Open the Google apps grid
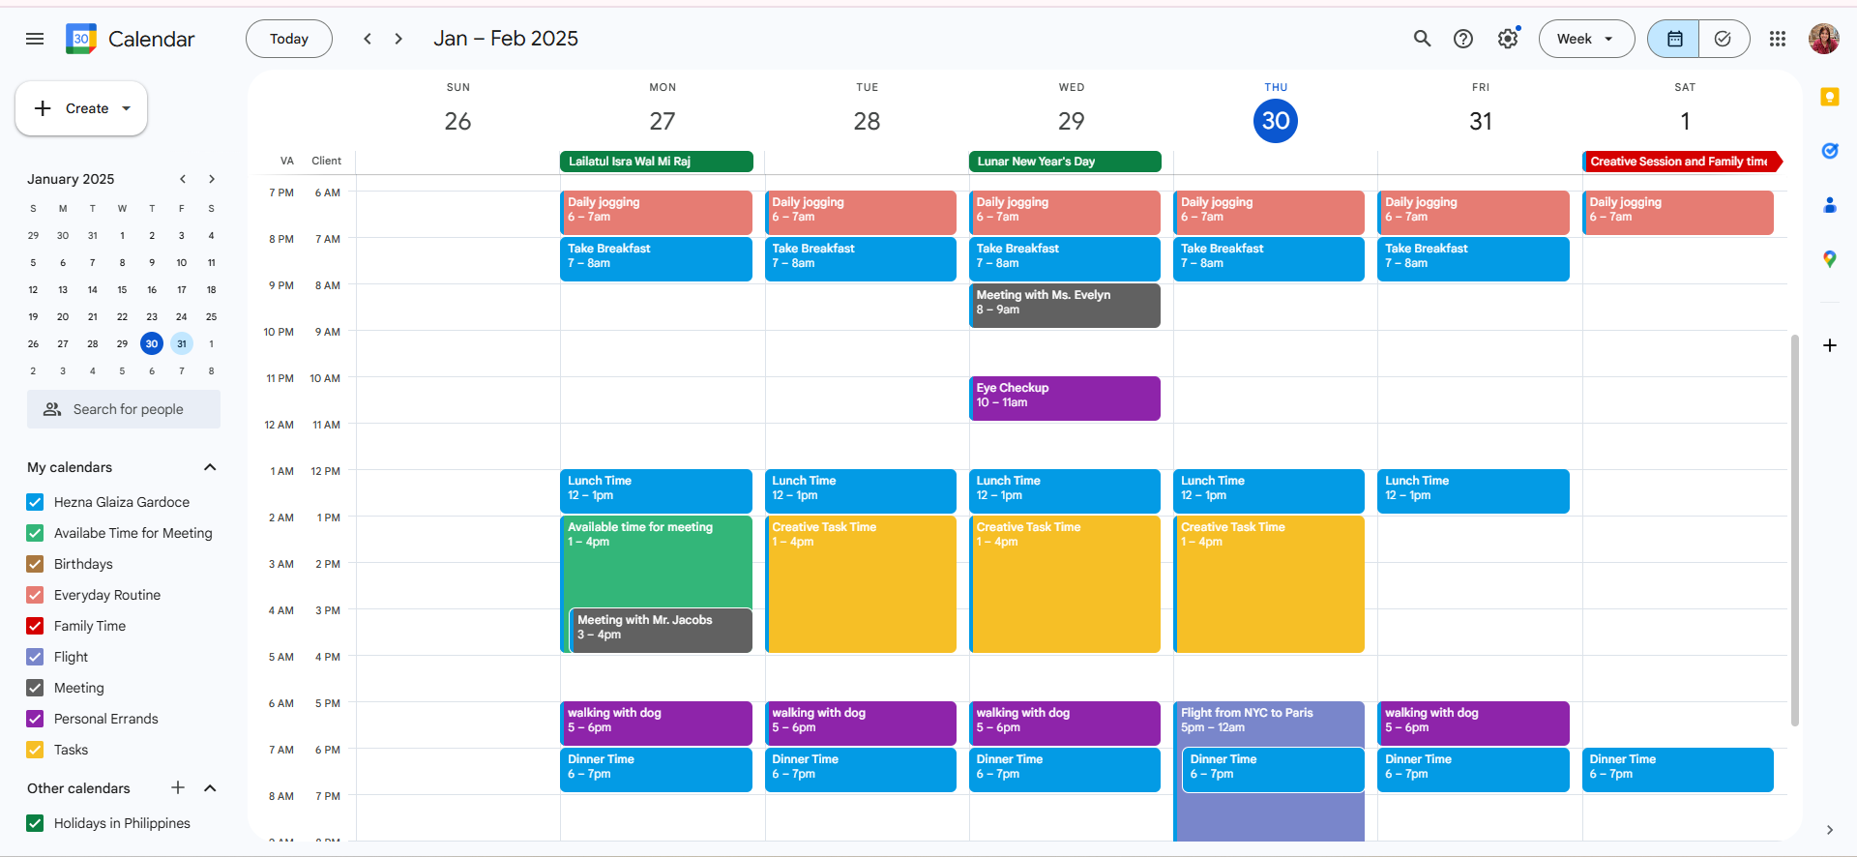This screenshot has height=857, width=1857. [x=1778, y=39]
